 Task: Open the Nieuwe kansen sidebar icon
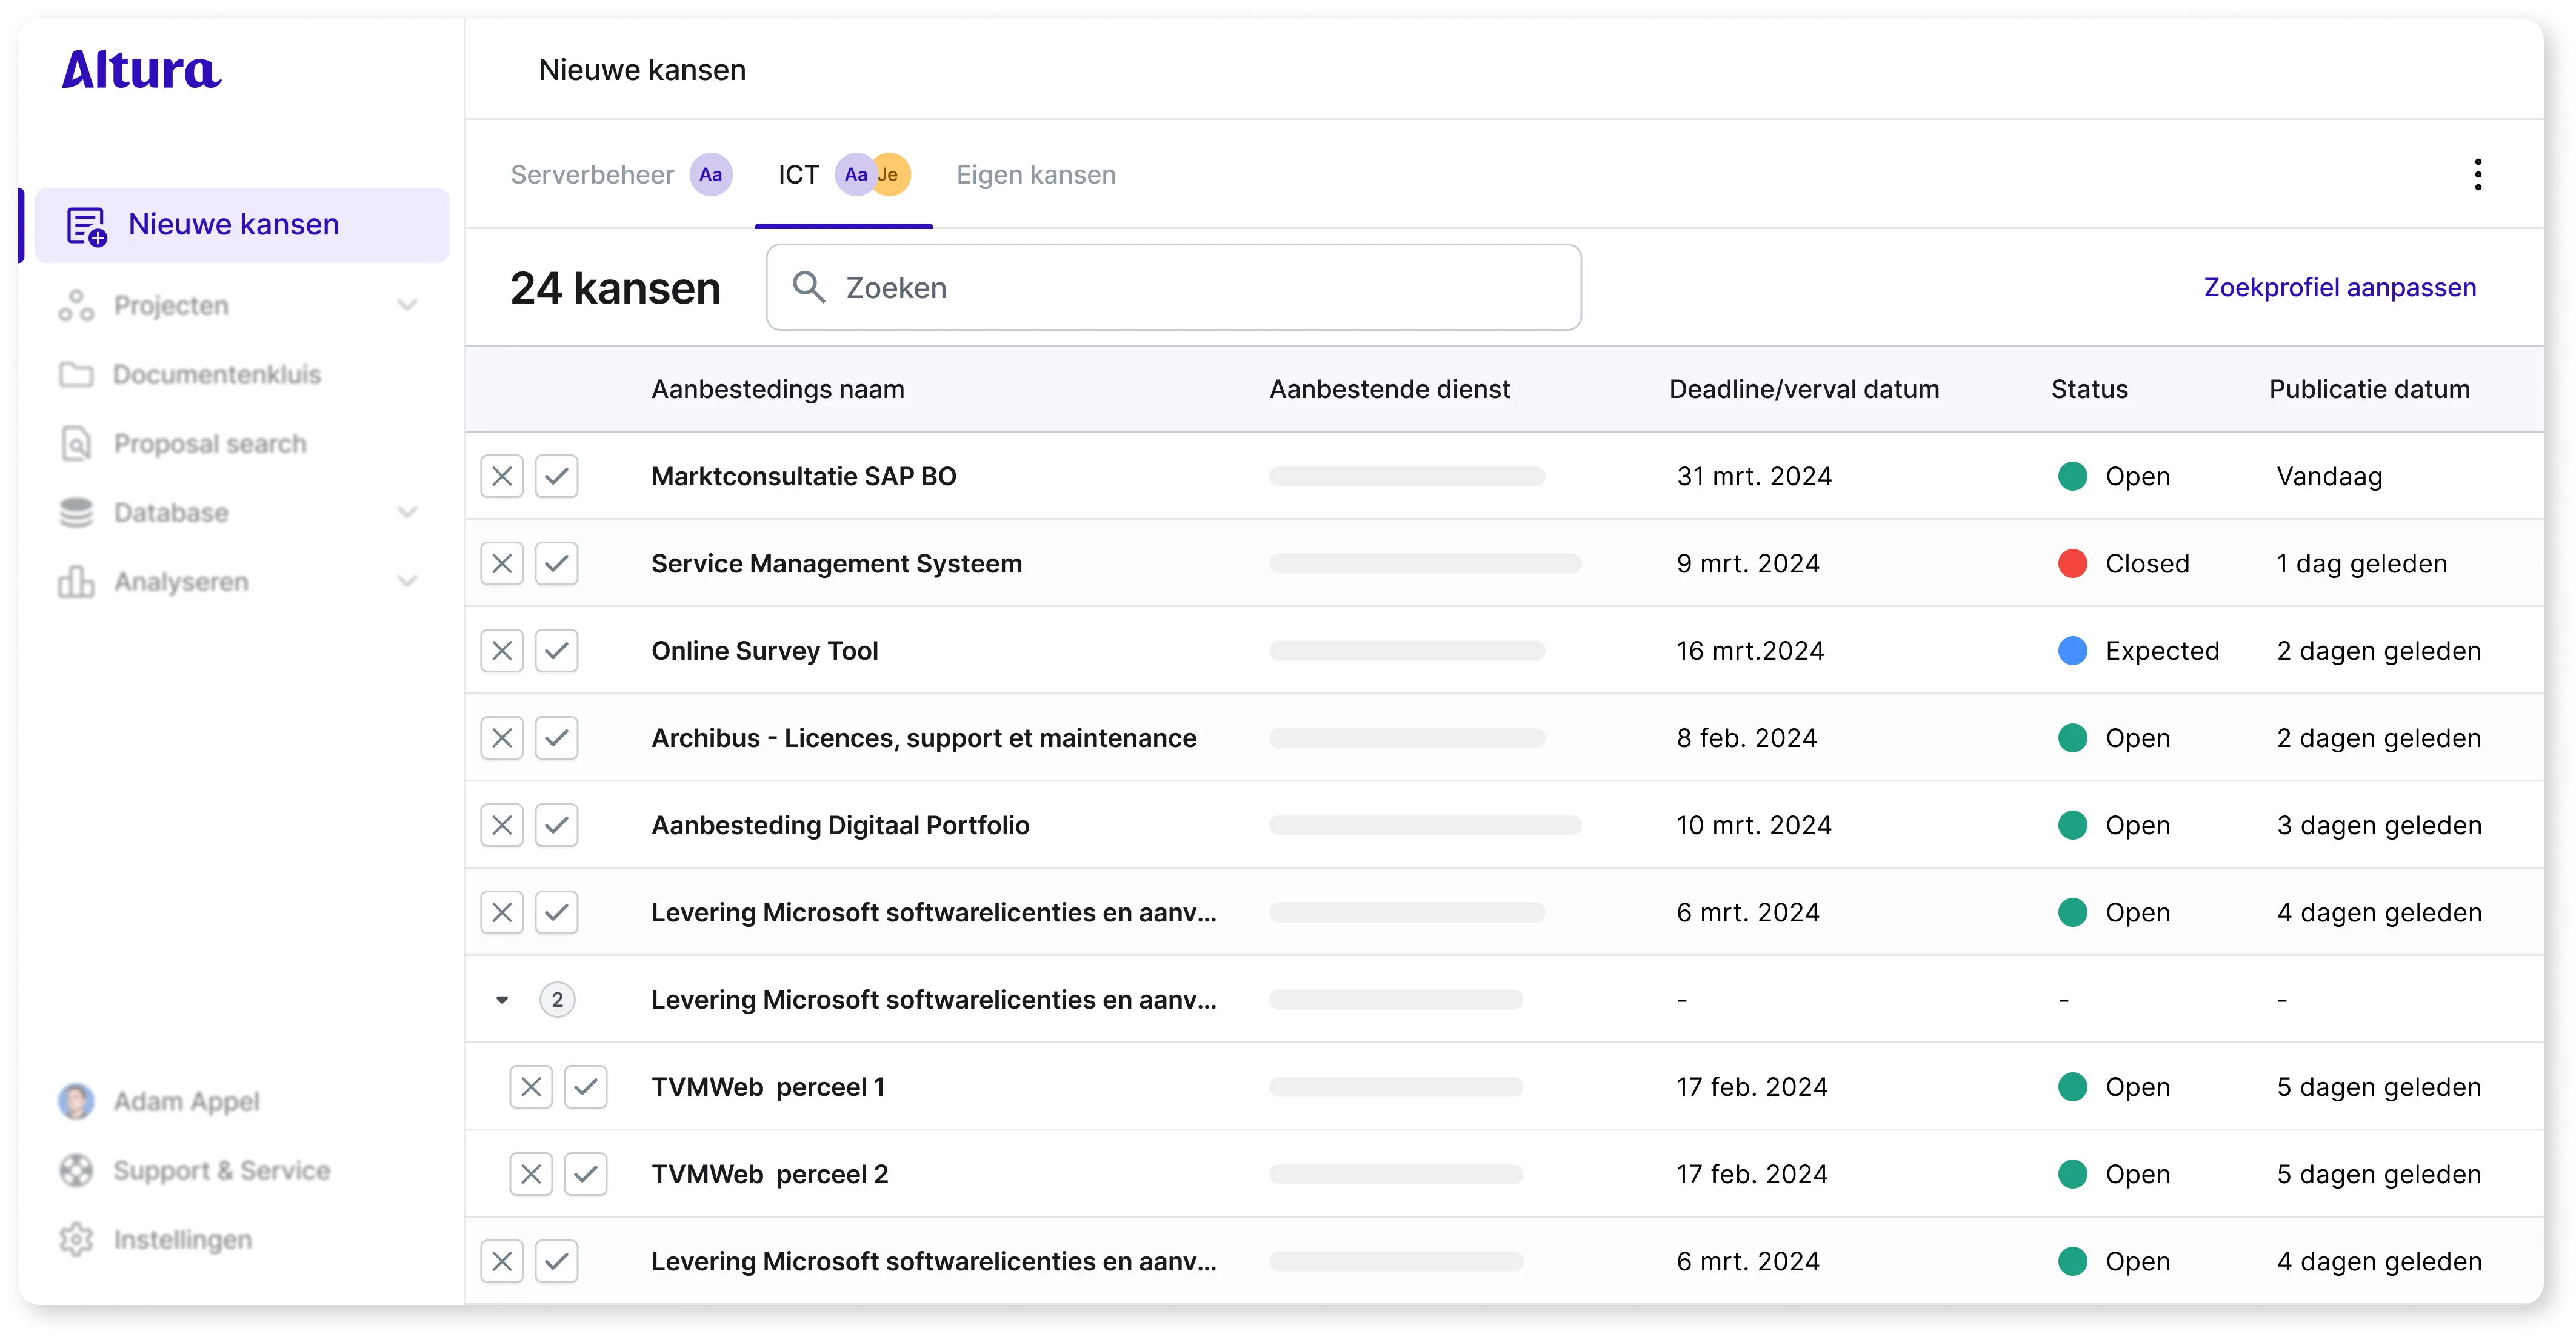(86, 226)
